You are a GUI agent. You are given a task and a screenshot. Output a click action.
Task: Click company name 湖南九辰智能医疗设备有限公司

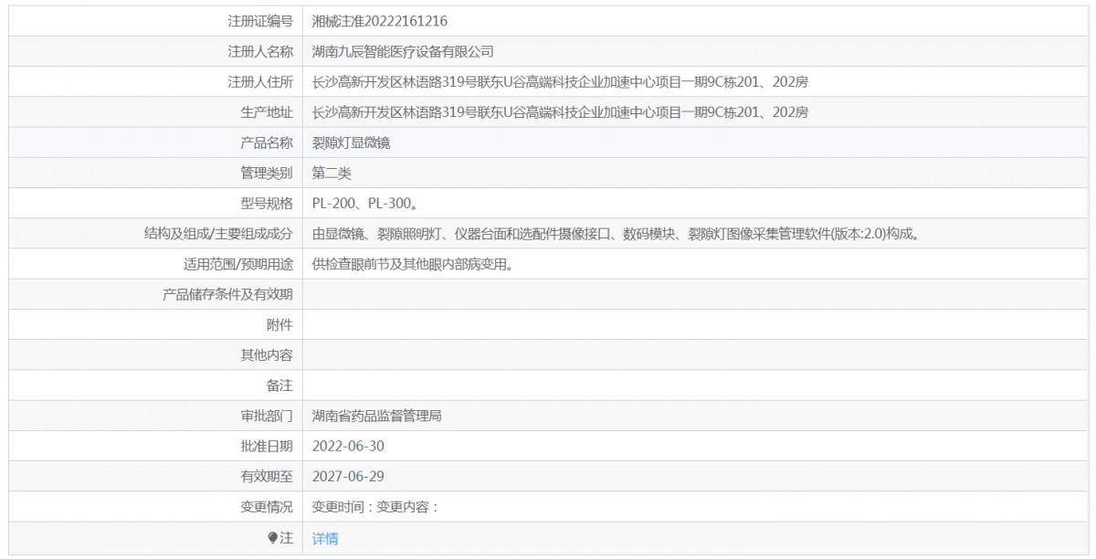pos(403,51)
